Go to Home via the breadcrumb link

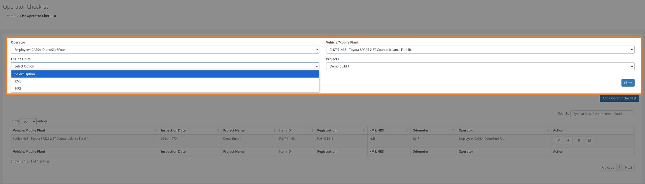[11, 16]
